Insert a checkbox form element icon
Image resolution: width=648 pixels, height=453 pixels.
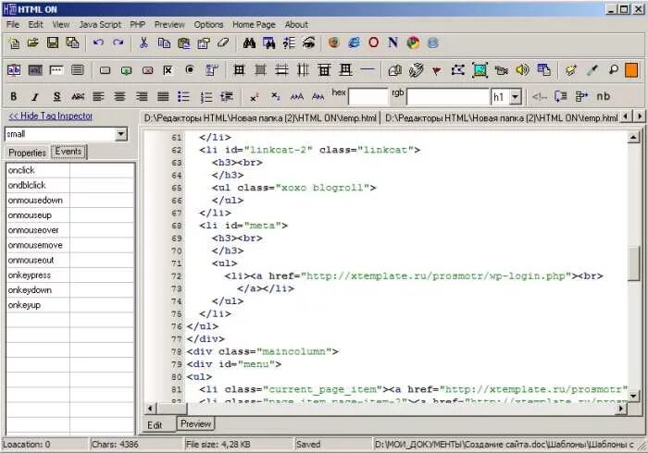pyautogui.click(x=168, y=70)
